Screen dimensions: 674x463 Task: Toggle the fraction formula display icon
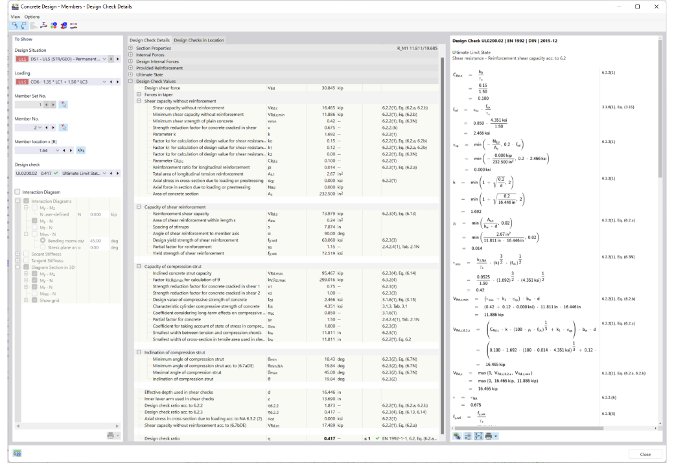click(x=478, y=436)
